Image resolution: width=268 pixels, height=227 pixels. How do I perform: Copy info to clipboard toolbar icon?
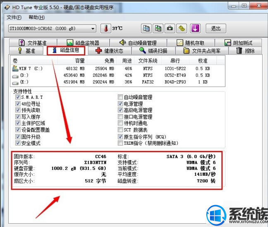tap(146, 29)
